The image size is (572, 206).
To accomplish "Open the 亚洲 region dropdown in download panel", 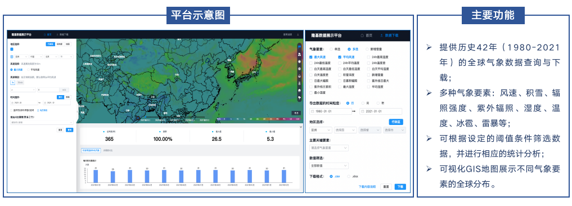I will pos(321,130).
